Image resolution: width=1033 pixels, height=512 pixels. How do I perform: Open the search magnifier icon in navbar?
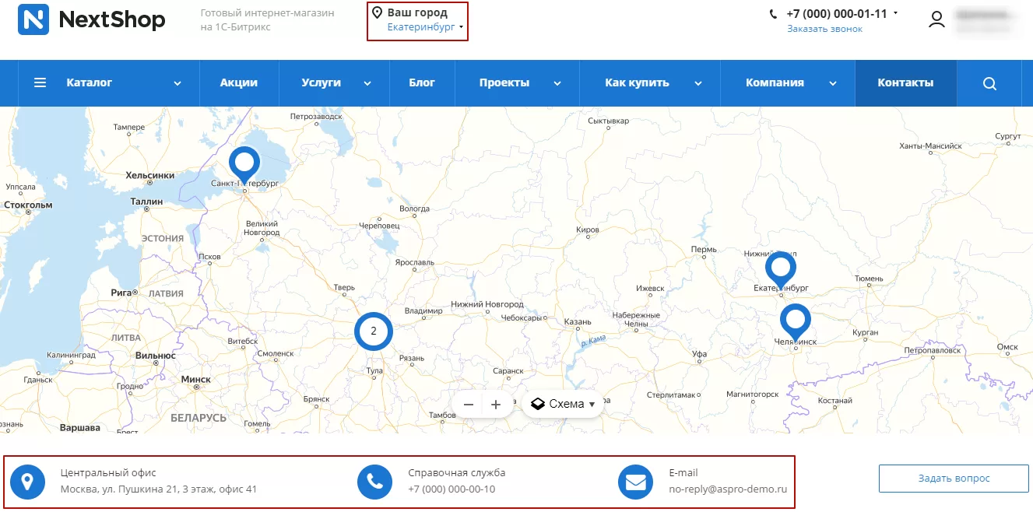989,83
